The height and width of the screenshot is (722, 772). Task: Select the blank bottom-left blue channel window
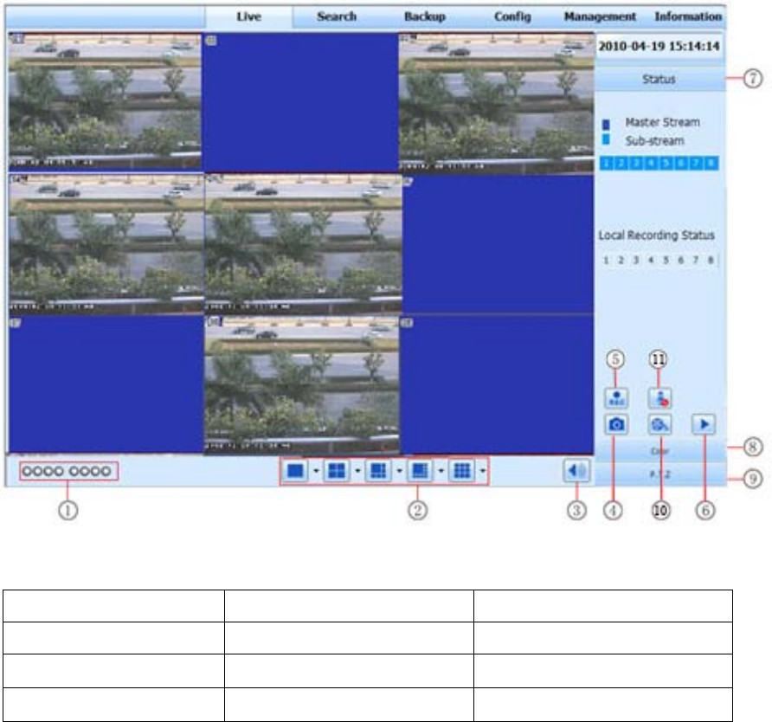coord(106,384)
